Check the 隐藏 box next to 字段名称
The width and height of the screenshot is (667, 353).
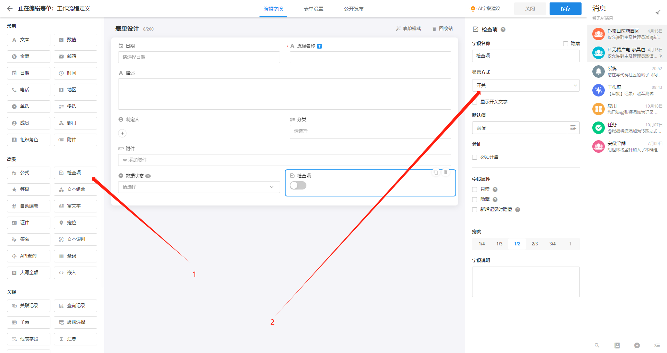(x=566, y=44)
